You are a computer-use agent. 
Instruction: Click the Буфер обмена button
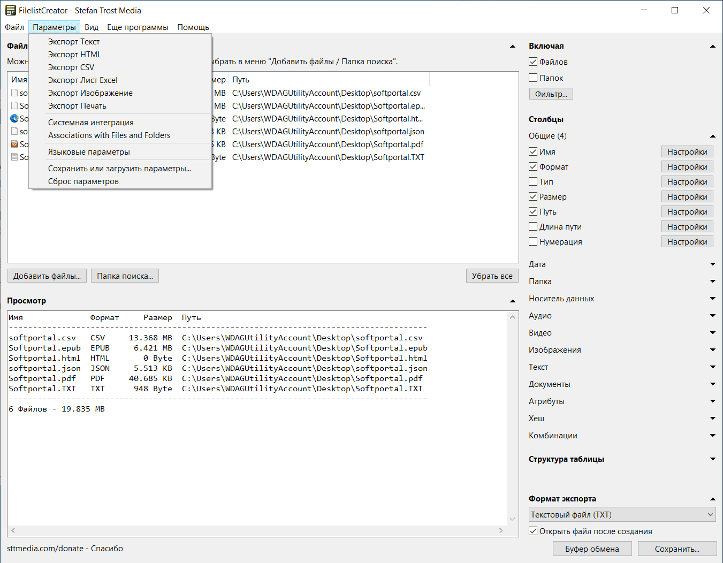click(x=592, y=549)
